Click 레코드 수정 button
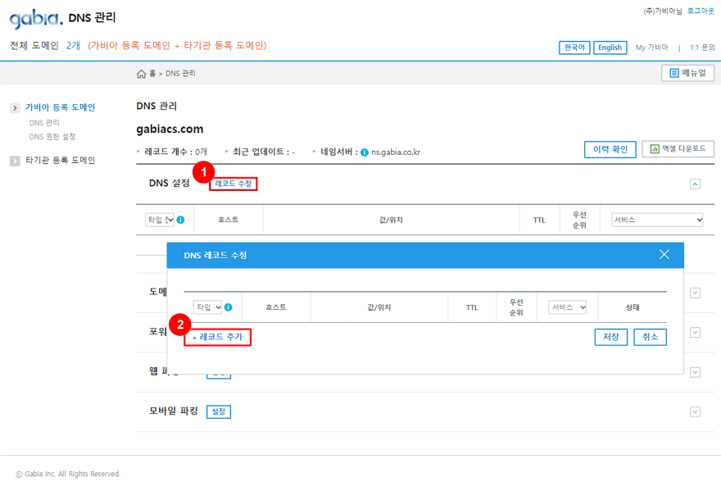This screenshot has width=721, height=500. pyautogui.click(x=234, y=184)
